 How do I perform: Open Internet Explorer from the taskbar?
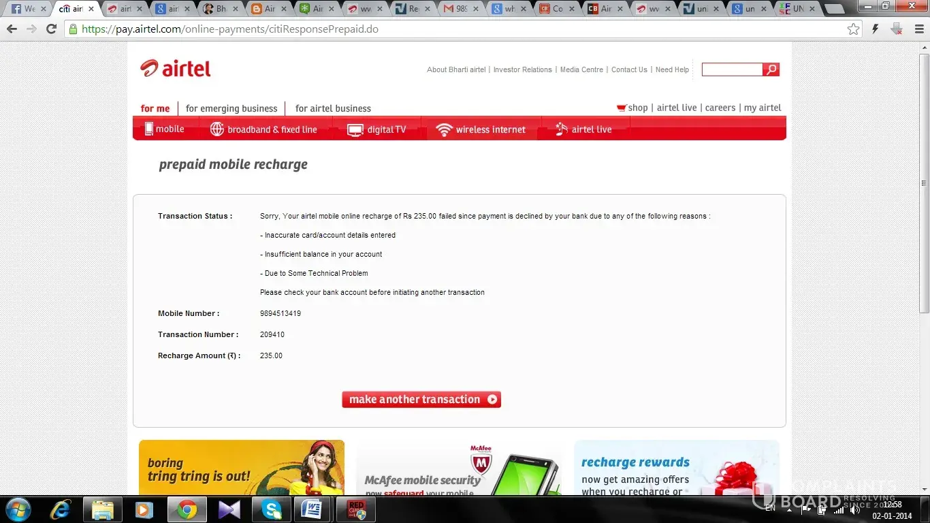pos(61,509)
